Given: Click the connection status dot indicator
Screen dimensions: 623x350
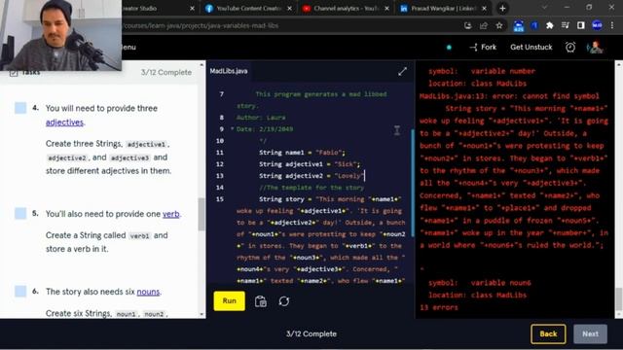Looking at the screenshot, I should tap(449, 48).
